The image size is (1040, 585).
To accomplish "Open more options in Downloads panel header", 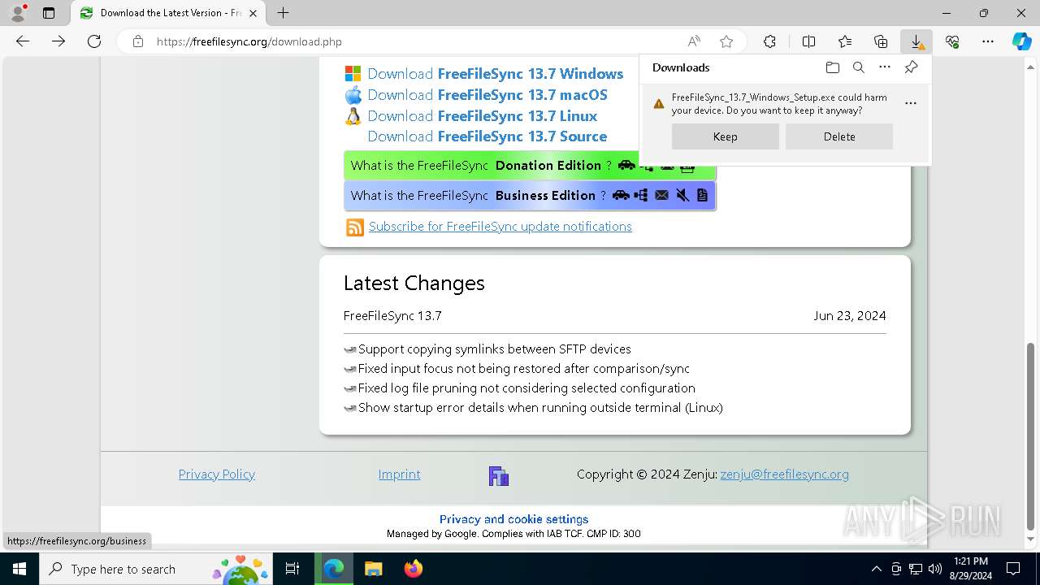I will click(885, 67).
